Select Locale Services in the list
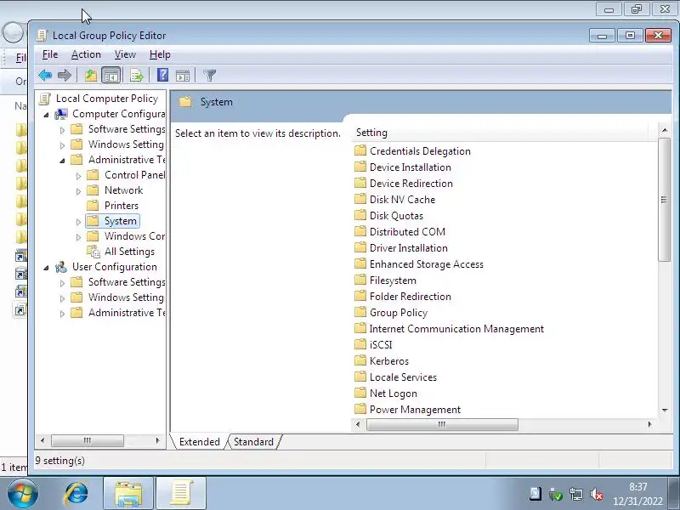 click(x=403, y=377)
